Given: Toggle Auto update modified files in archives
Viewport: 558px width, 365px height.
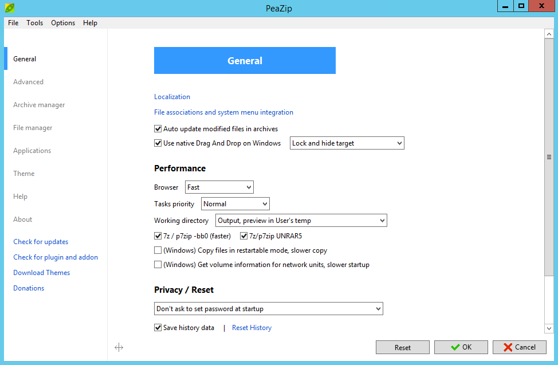Looking at the screenshot, I should pos(158,128).
